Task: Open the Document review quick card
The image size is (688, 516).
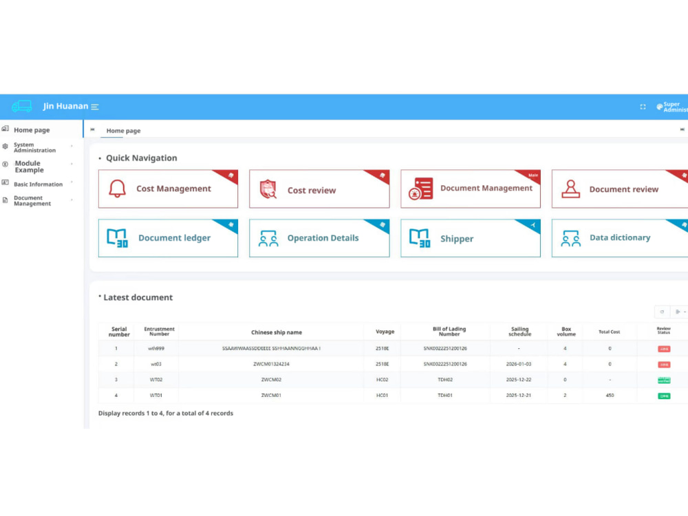Action: pos(620,189)
